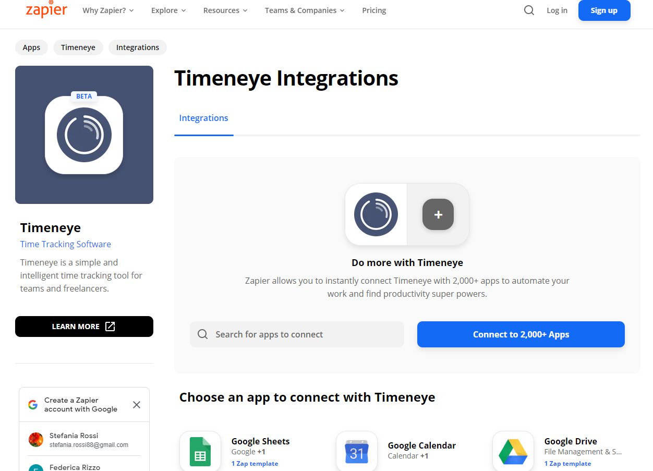Open the Google Drive integration link
Viewport: 653px width, 471px height.
pyautogui.click(x=571, y=441)
